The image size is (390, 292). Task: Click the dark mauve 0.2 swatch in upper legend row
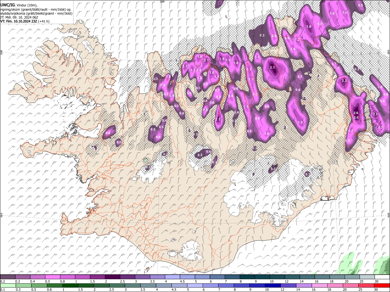point(8,277)
